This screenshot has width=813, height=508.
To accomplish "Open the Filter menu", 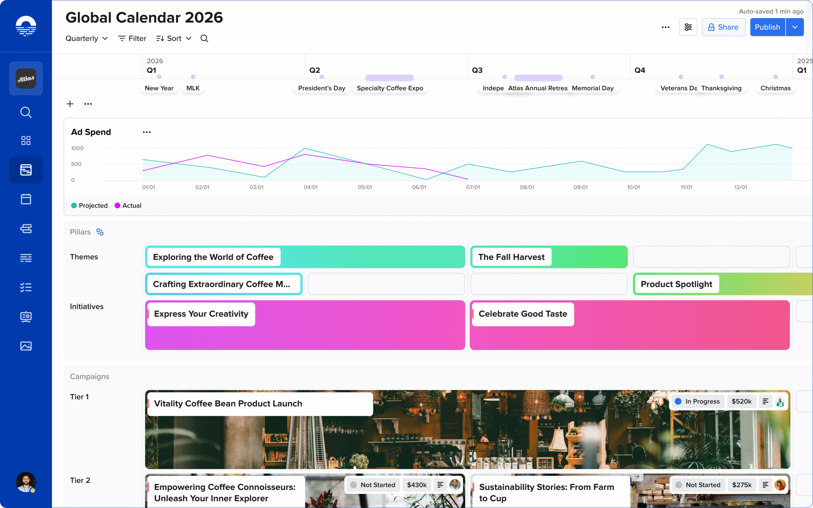I will point(132,38).
